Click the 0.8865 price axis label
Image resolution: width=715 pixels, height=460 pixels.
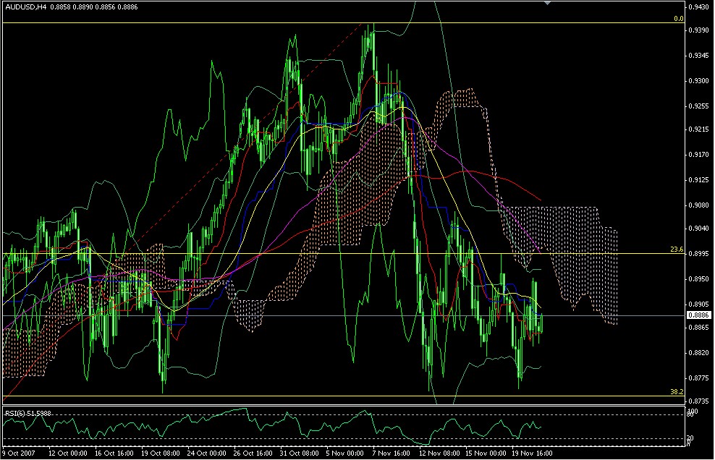pos(698,328)
